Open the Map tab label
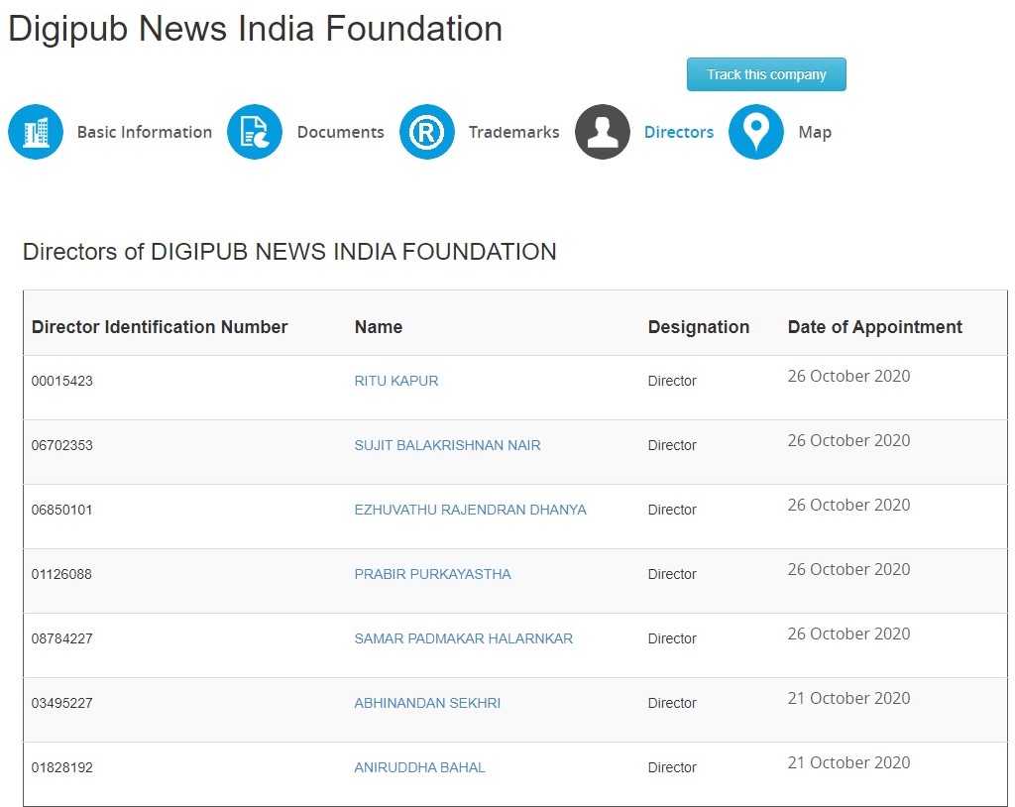This screenshot has height=807, width=1015. (815, 132)
